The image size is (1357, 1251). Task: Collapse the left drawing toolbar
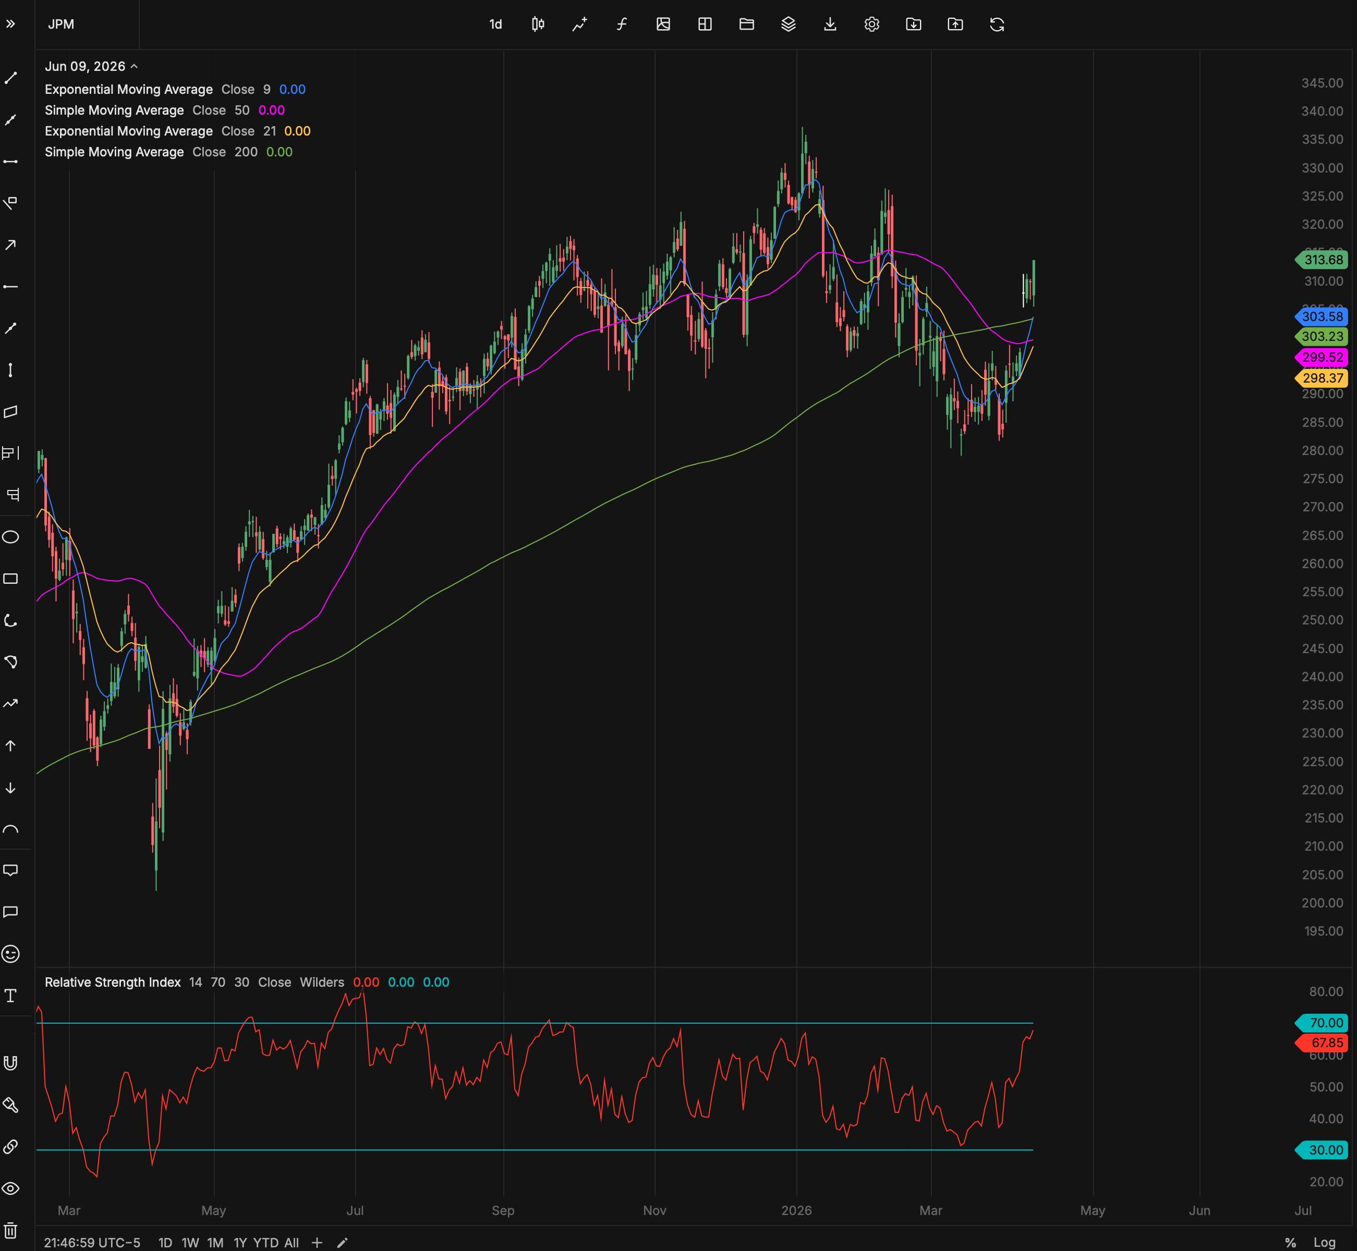10,24
